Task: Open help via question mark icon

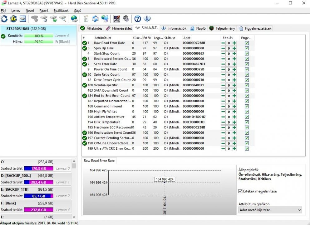Action: (138, 19)
